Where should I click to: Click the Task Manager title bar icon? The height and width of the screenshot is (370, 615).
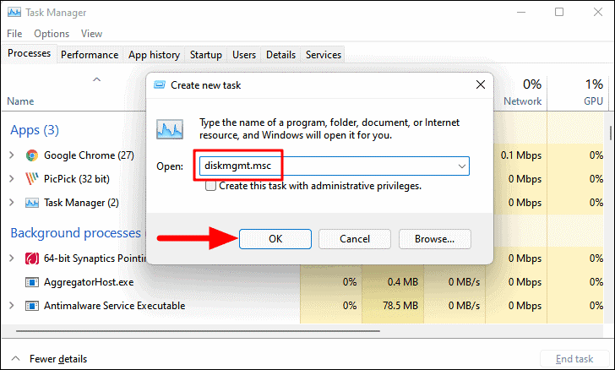coord(13,13)
